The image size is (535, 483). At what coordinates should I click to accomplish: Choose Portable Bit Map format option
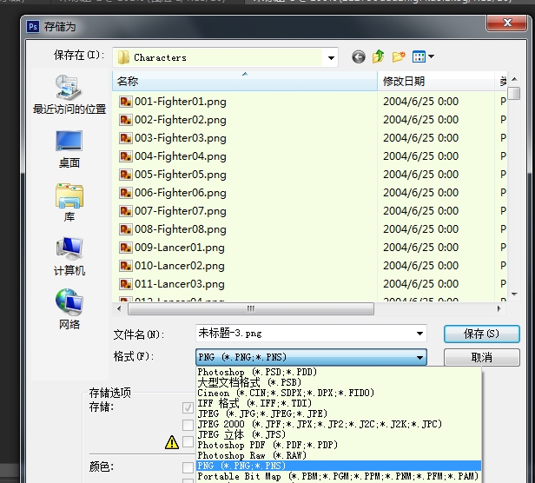339,476
